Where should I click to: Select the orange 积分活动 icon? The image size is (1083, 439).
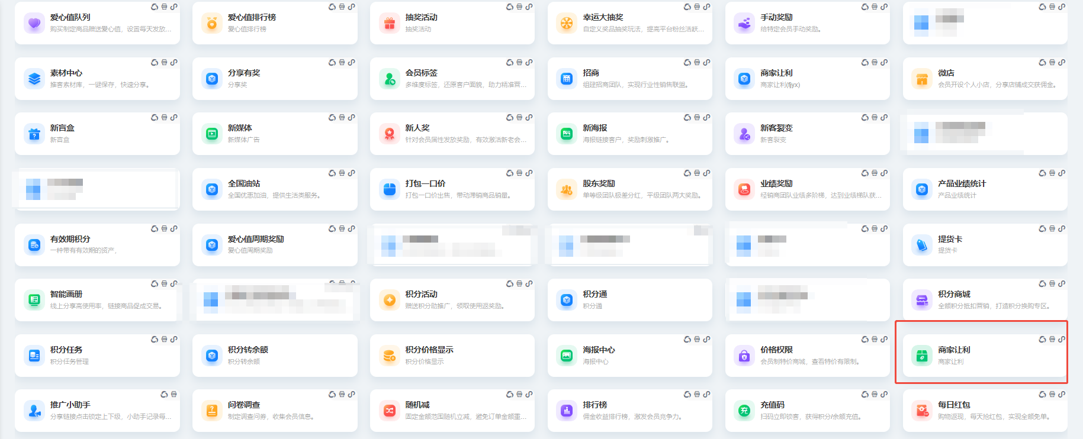coord(390,300)
